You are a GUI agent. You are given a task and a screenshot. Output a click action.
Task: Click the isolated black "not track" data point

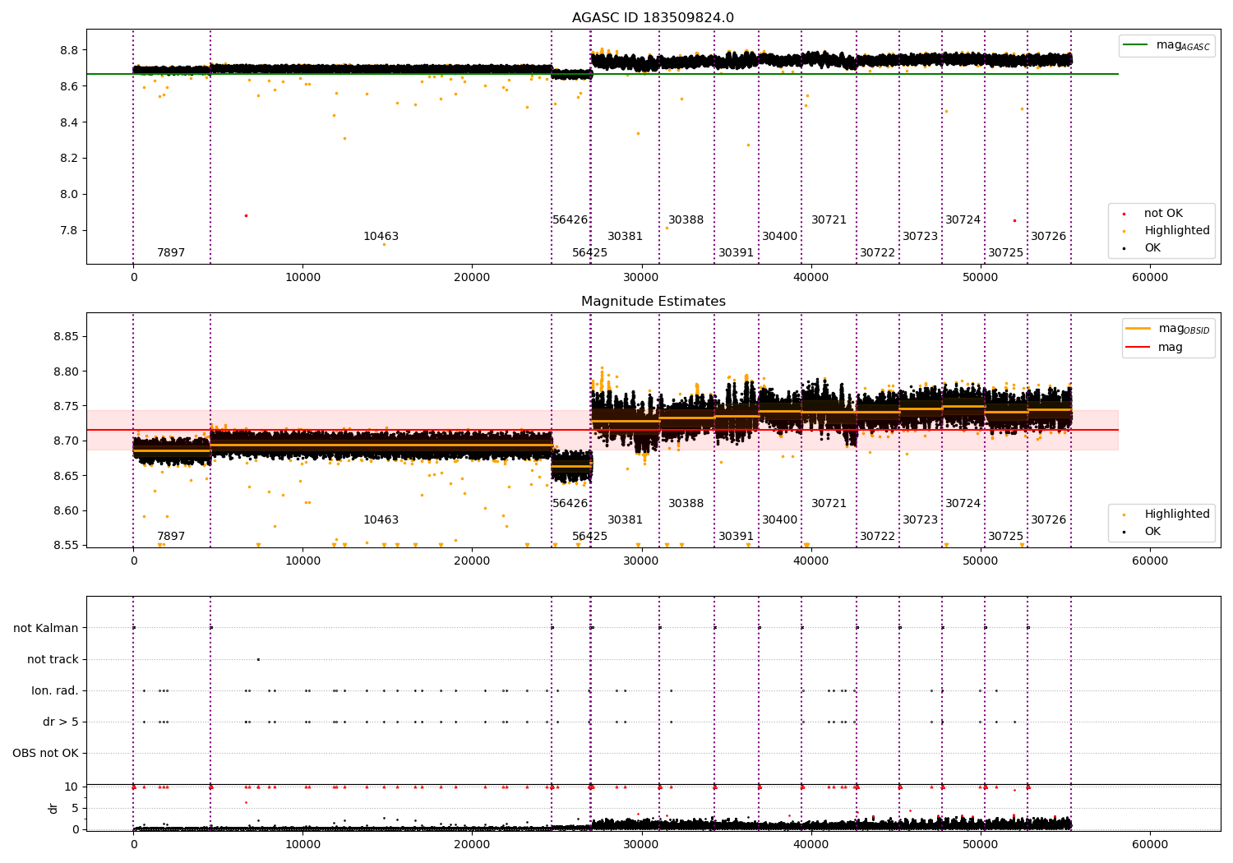[258, 659]
